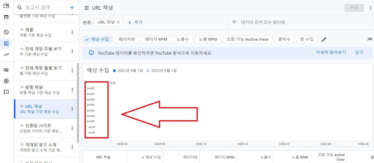Open the Sites icon in left rail
Screen dimensions: 374x163
(x=6, y=17)
